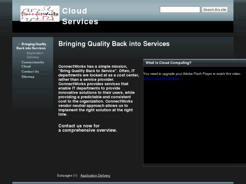This screenshot has height=184, width=246.
Task: Click the Contact us now for text
Action: [79, 126]
